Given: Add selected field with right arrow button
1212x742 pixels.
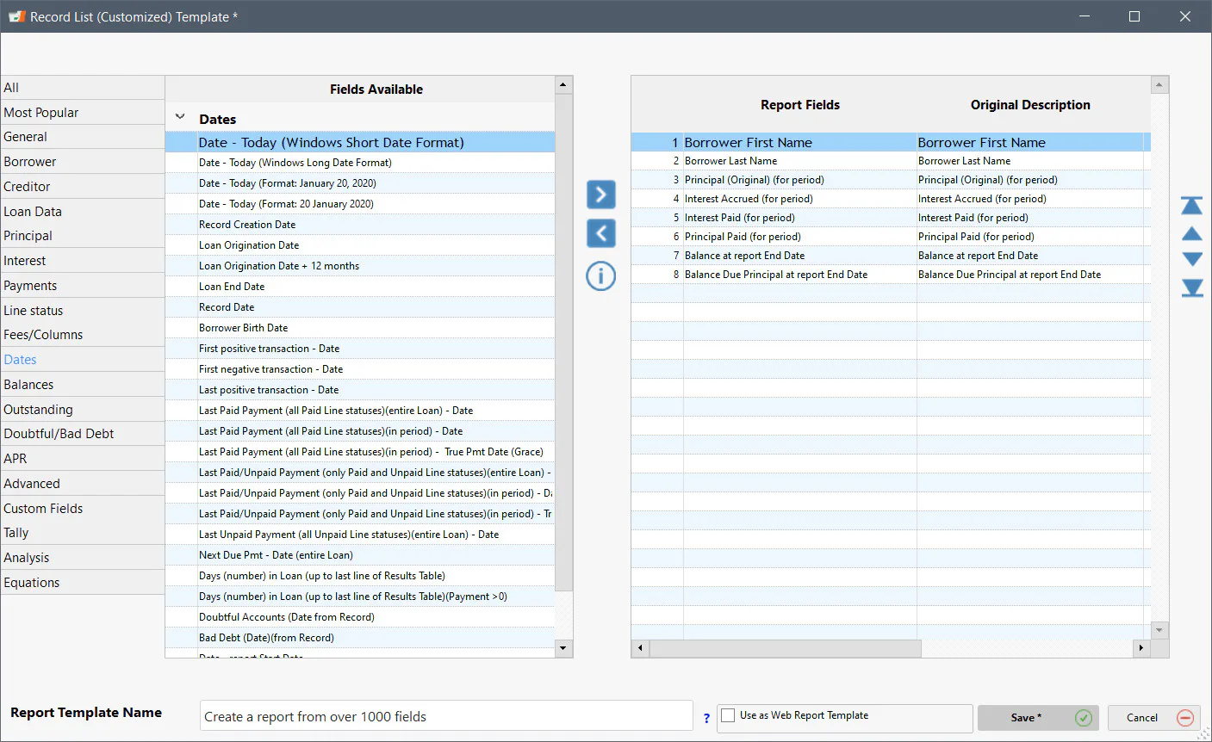Looking at the screenshot, I should (601, 195).
